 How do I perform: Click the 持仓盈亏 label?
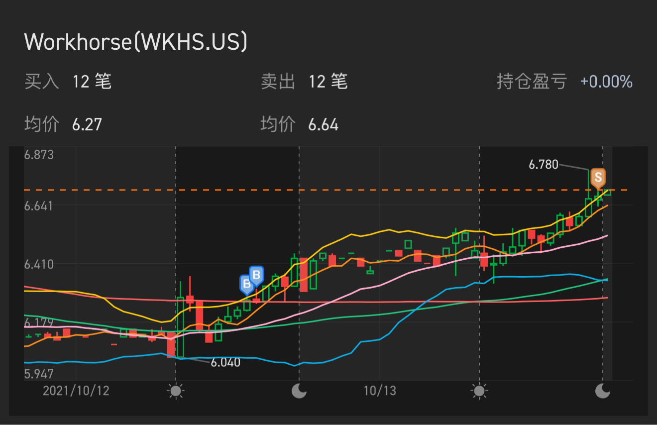tap(532, 81)
